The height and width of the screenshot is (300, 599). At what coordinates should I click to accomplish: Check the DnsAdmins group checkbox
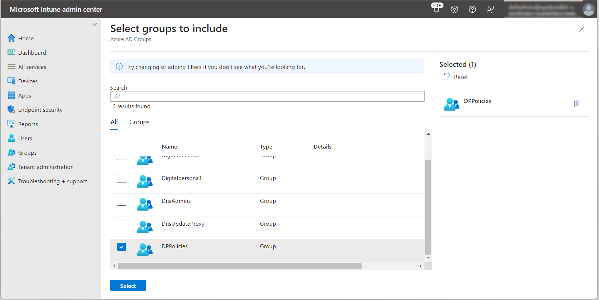tap(122, 201)
